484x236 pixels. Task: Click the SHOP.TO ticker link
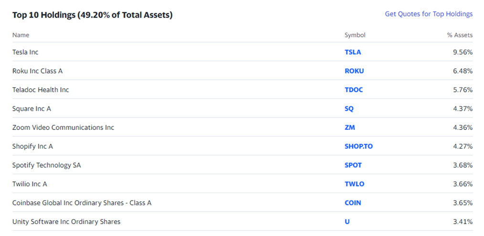(358, 146)
